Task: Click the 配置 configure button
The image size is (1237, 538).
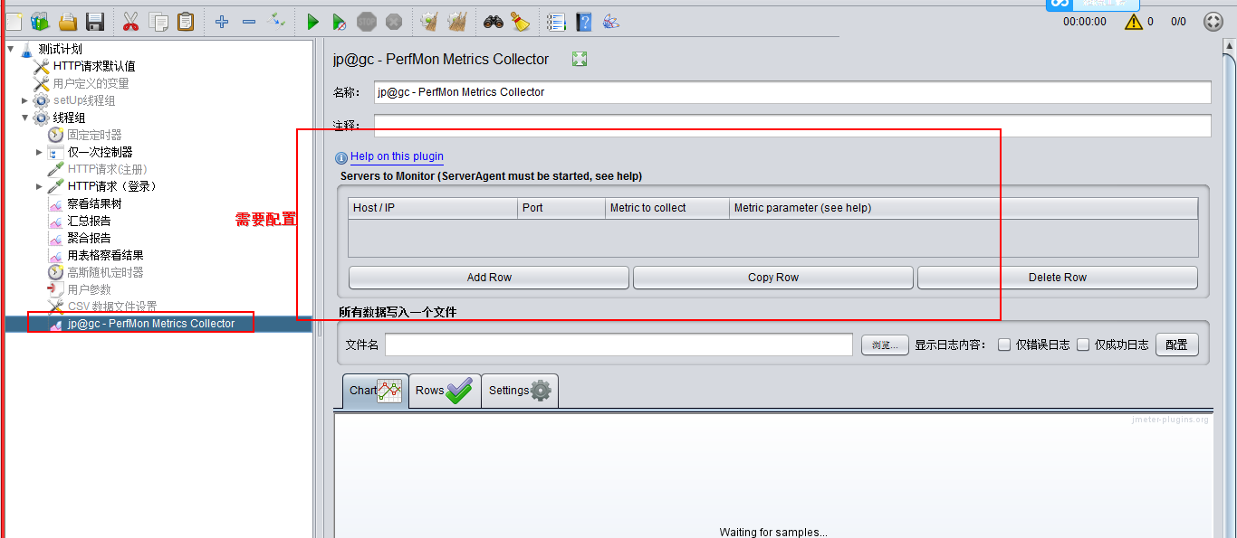Action: click(x=1176, y=345)
